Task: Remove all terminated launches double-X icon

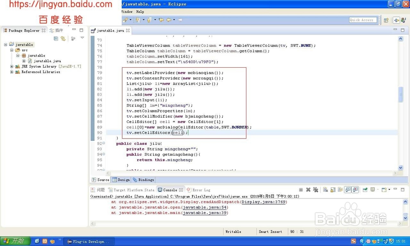Action: 316,190
